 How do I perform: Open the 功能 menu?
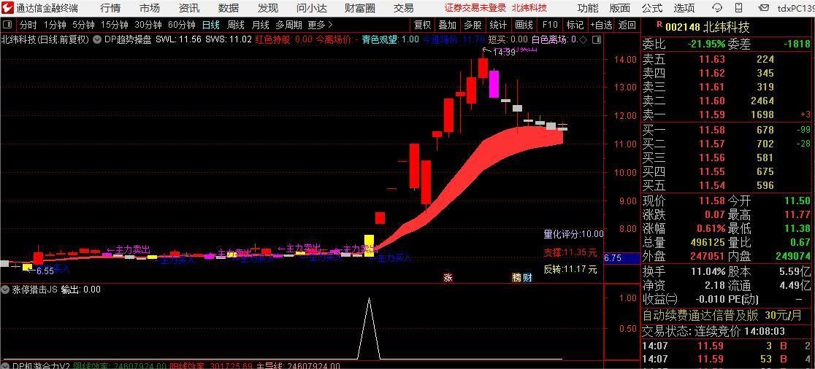588,8
